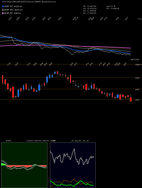Click the 'Pre V: 0.005 M' volume value
This screenshot has width=142, height=188.
(112, 8)
